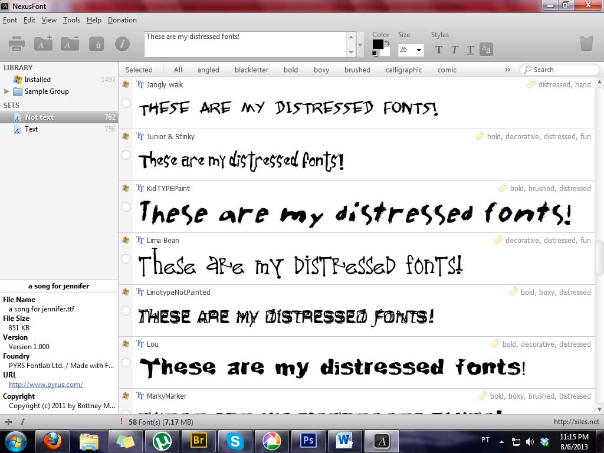Click the MarkyMarker font name
The width and height of the screenshot is (604, 453).
(166, 396)
